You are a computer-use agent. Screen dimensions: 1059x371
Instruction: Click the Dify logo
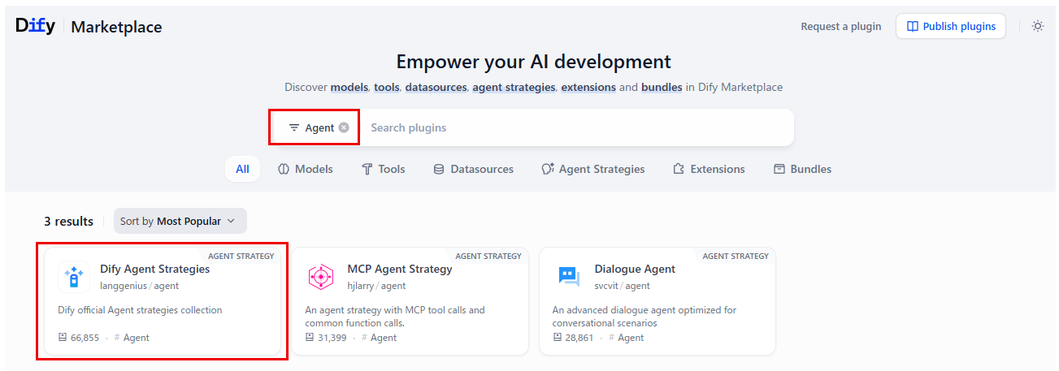(x=36, y=26)
